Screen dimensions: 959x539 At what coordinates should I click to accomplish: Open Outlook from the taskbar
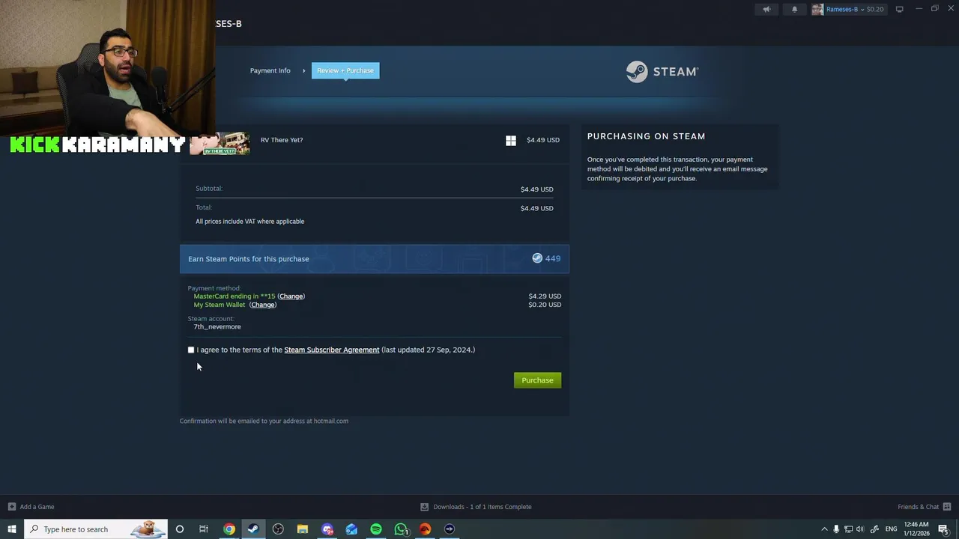351,529
